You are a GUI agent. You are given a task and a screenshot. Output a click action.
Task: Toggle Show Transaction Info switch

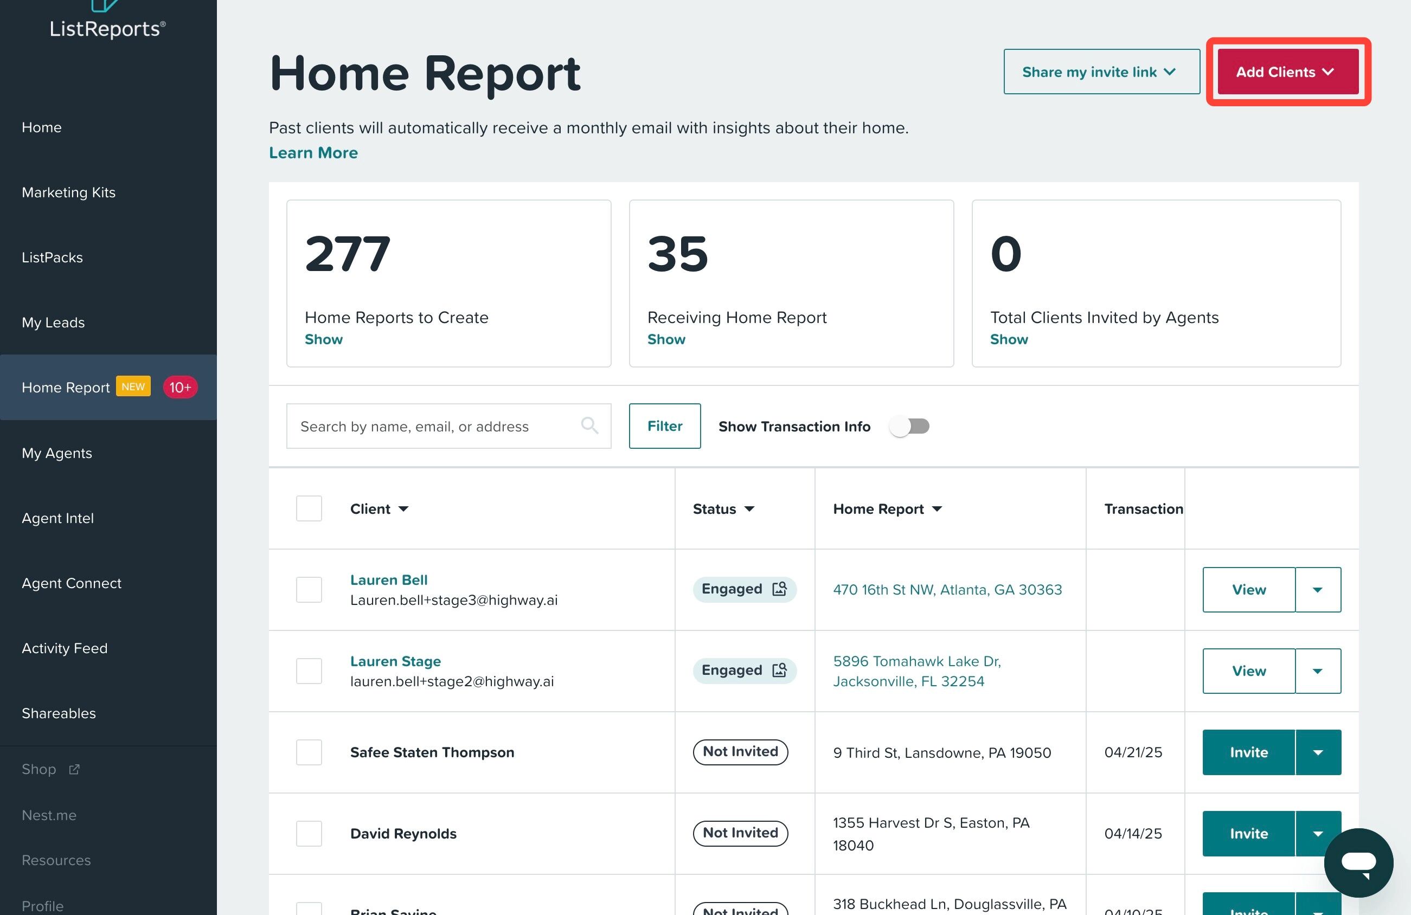909,426
